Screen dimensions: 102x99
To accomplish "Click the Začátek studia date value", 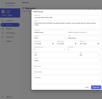I will pyautogui.click(x=60, y=44).
